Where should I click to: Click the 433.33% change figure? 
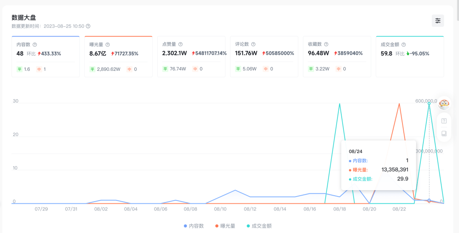[51, 54]
